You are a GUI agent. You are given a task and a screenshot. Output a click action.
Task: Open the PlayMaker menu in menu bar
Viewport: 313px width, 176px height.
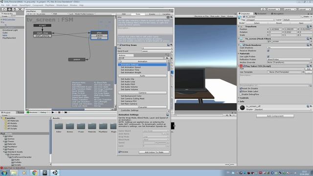50,5
